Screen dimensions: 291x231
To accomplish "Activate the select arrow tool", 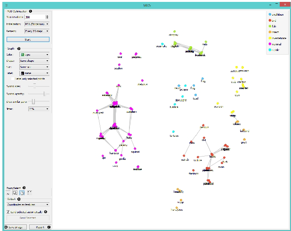I will pos(8,193).
